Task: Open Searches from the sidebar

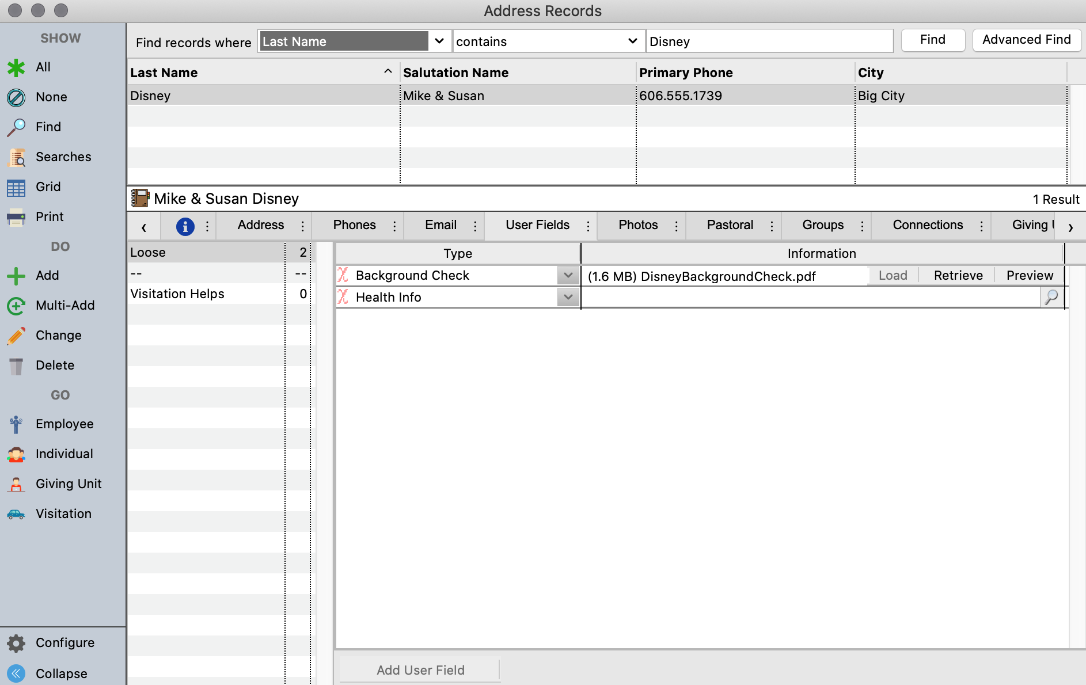Action: (16, 157)
